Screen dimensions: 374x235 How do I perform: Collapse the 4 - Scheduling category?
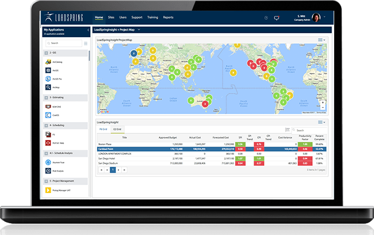pos(46,125)
